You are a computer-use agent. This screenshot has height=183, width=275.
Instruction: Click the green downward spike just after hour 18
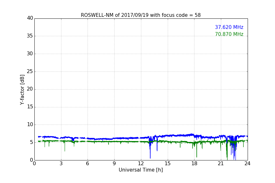197,150
